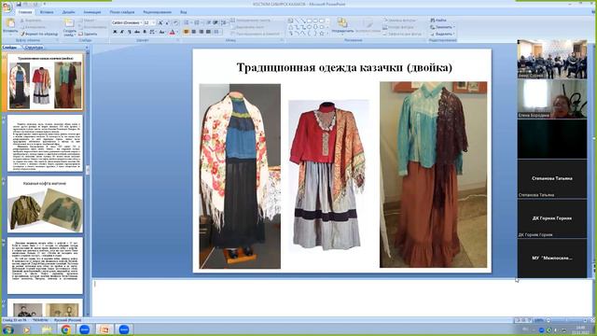597x336 pixels.
Task: Select the red-blouse costume photo on slide
Action: pyautogui.click(x=328, y=175)
